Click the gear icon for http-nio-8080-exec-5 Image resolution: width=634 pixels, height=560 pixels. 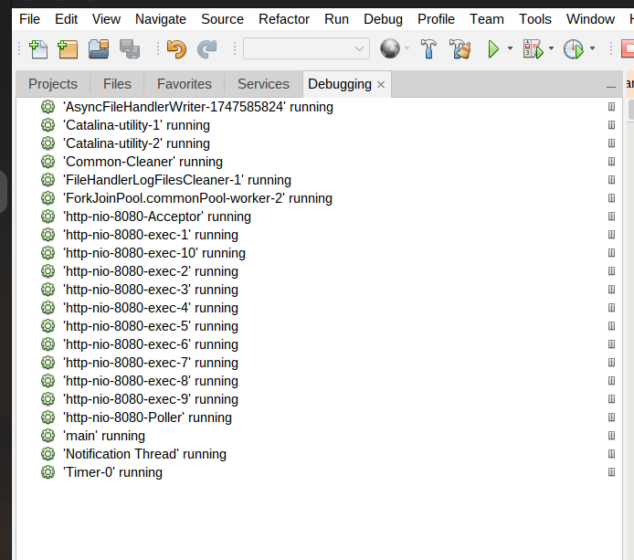click(x=48, y=326)
